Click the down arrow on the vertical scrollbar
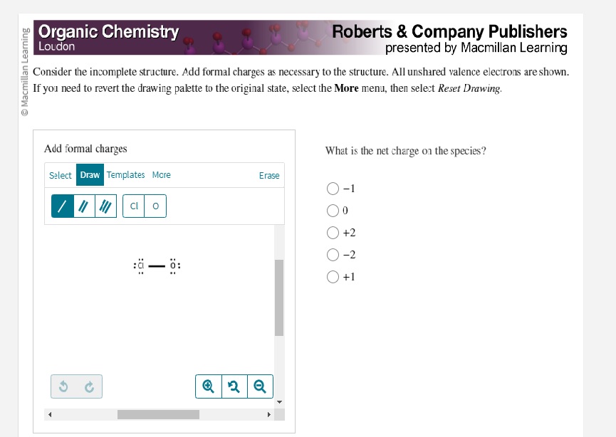 pyautogui.click(x=279, y=401)
